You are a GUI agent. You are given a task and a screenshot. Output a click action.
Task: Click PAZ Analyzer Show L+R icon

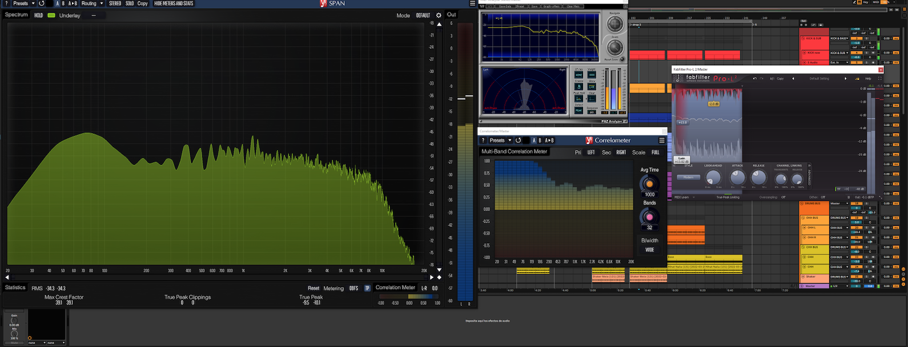click(x=592, y=86)
